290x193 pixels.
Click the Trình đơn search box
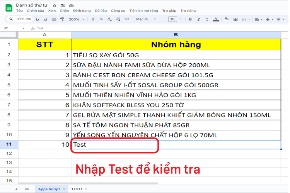(20, 19)
